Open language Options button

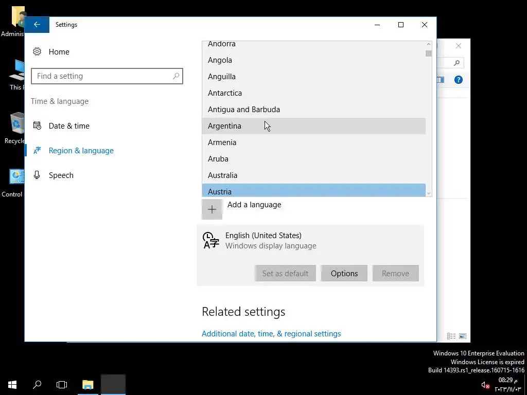click(344, 274)
